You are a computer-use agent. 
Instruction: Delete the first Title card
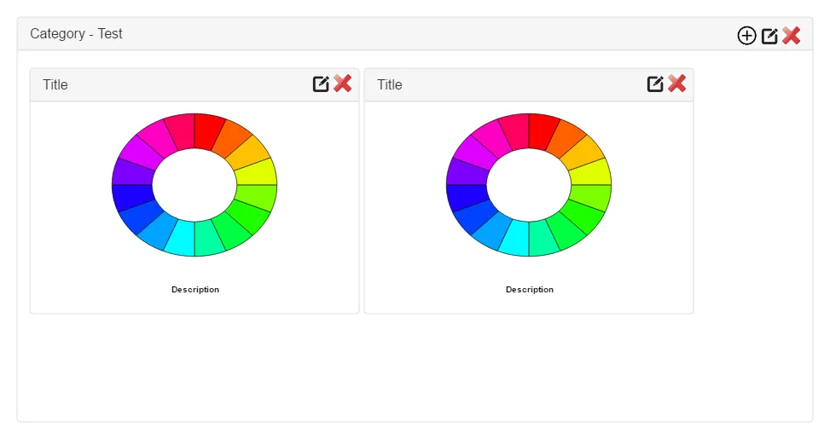point(342,83)
